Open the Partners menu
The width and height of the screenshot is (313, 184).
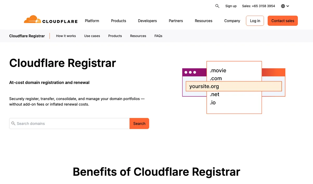[176, 21]
